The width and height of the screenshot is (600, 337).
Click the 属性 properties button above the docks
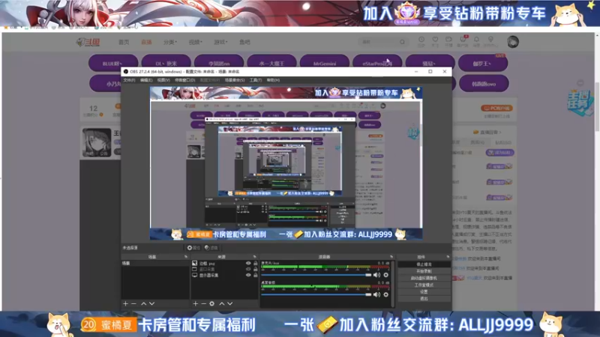(193, 248)
